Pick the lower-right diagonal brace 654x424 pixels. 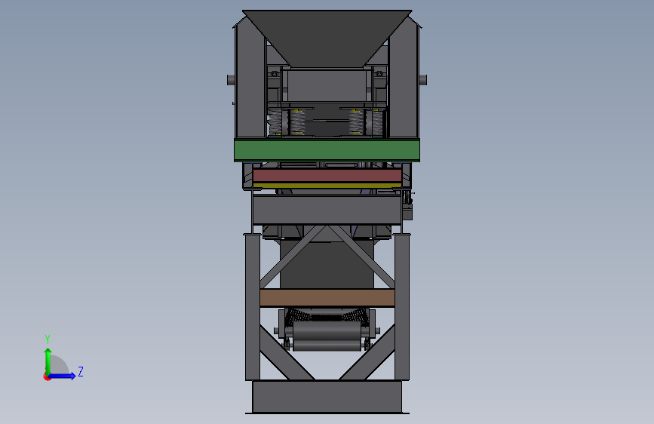click(x=367, y=353)
